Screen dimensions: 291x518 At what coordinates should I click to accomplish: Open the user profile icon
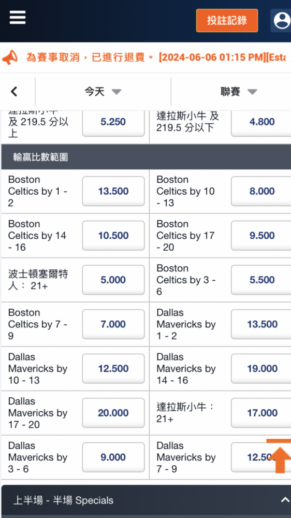coord(281,21)
